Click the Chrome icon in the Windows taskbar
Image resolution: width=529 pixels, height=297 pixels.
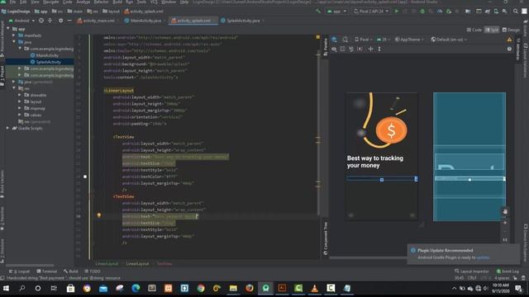click(201, 288)
